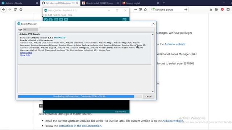
Task: Click the Open sketch icon in Arduino toolbar
Action: tap(61, 19)
